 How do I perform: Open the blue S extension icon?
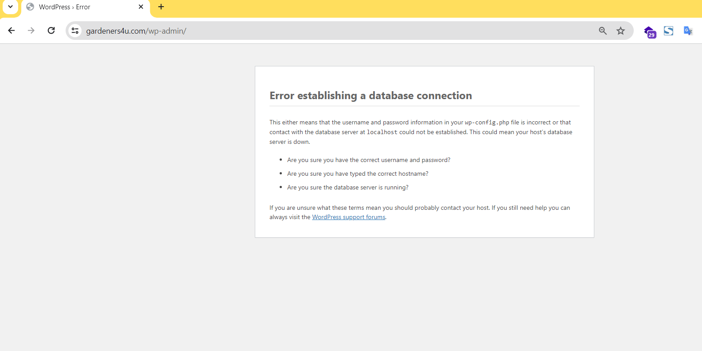(668, 31)
